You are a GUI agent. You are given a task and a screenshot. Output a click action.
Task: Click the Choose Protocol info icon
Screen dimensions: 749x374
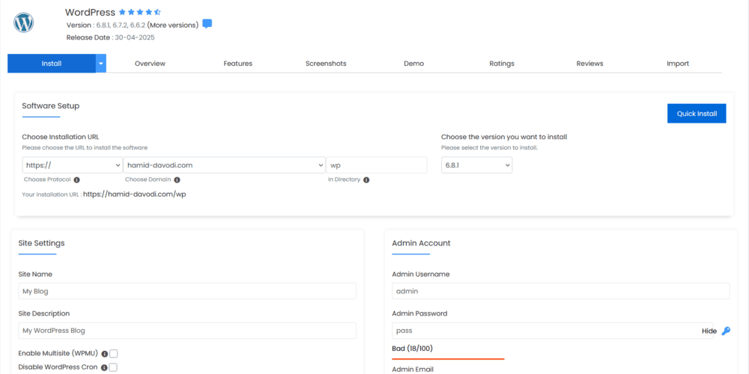[x=77, y=180]
